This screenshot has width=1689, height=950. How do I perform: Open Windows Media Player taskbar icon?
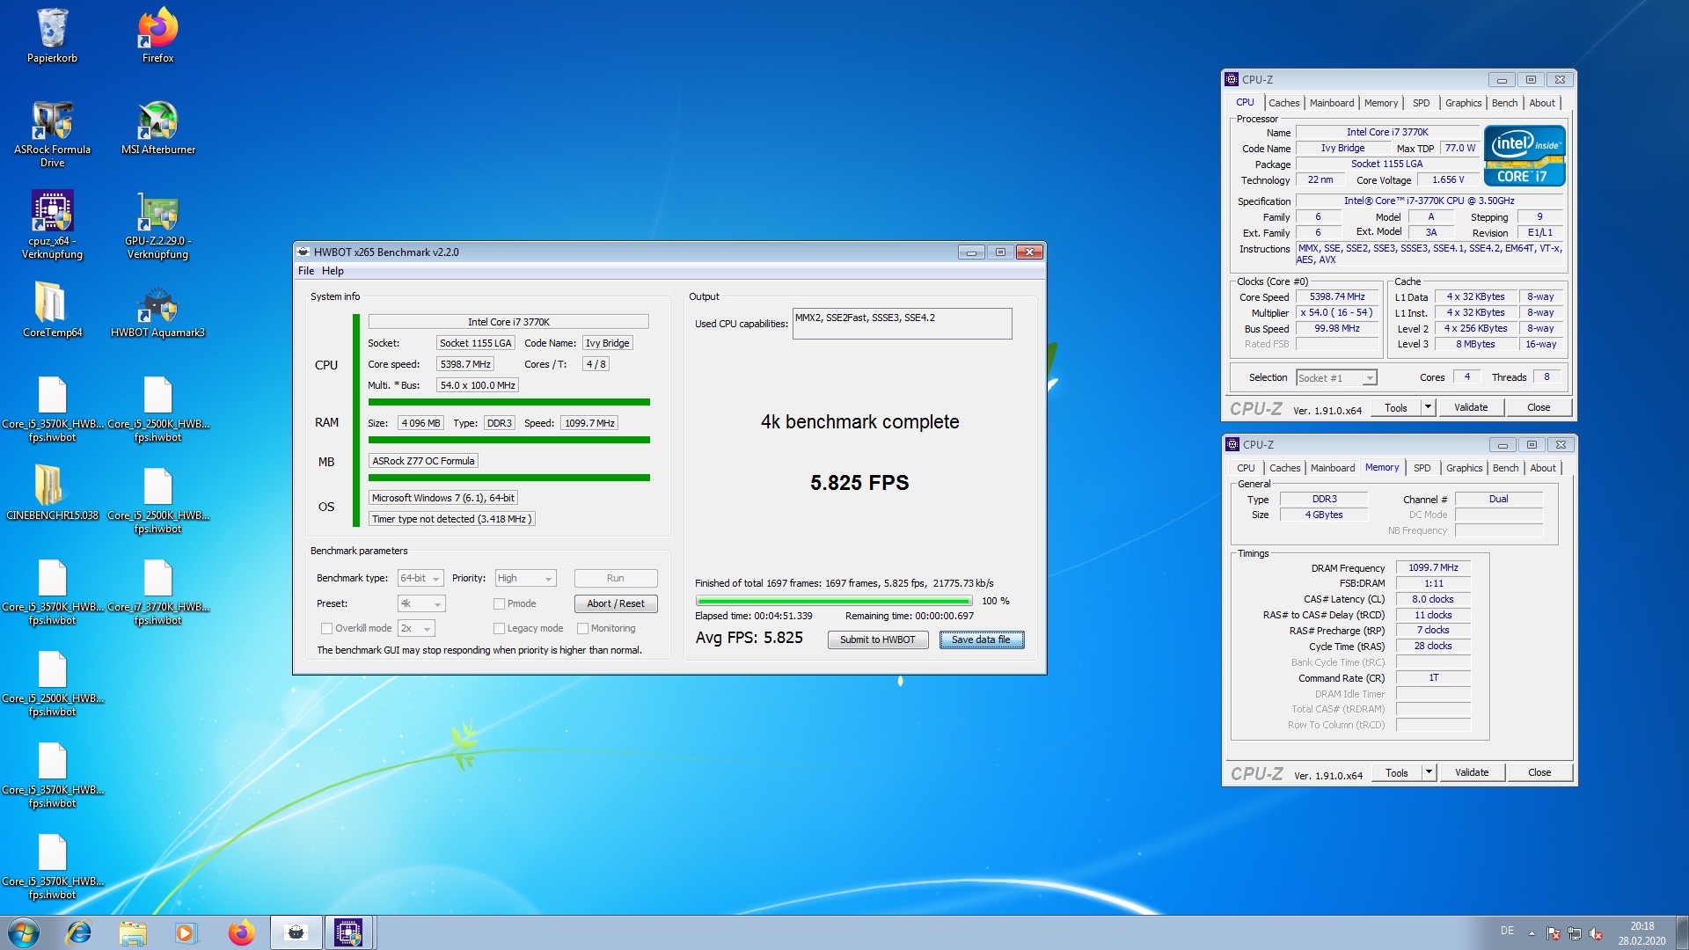(x=186, y=932)
